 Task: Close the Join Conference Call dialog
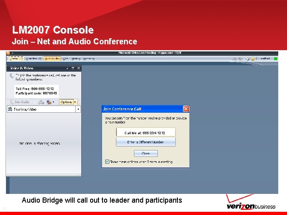(x=186, y=109)
